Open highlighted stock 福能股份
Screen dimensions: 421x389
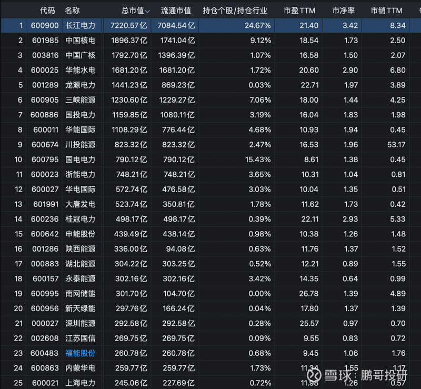pos(81,353)
